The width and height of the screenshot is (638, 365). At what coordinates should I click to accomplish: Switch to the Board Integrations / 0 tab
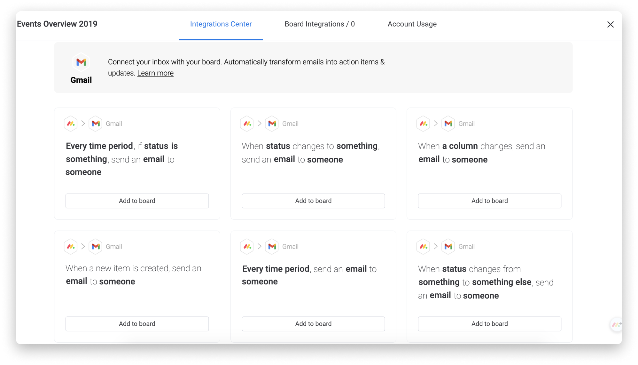click(320, 24)
